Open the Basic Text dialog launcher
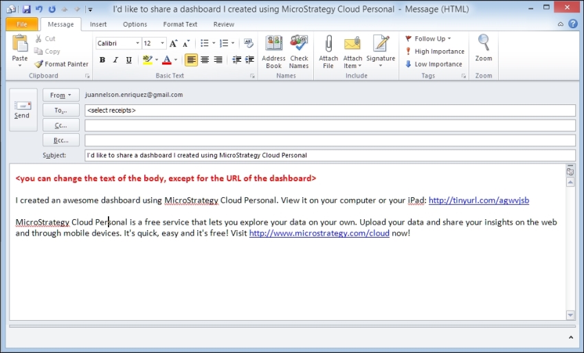584x353 pixels. 252,76
